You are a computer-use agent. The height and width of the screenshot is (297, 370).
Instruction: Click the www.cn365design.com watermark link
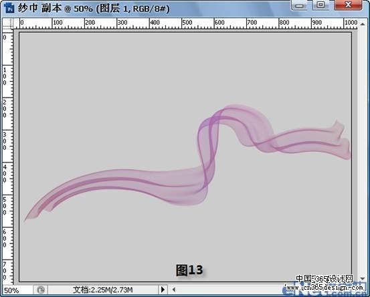click(325, 288)
